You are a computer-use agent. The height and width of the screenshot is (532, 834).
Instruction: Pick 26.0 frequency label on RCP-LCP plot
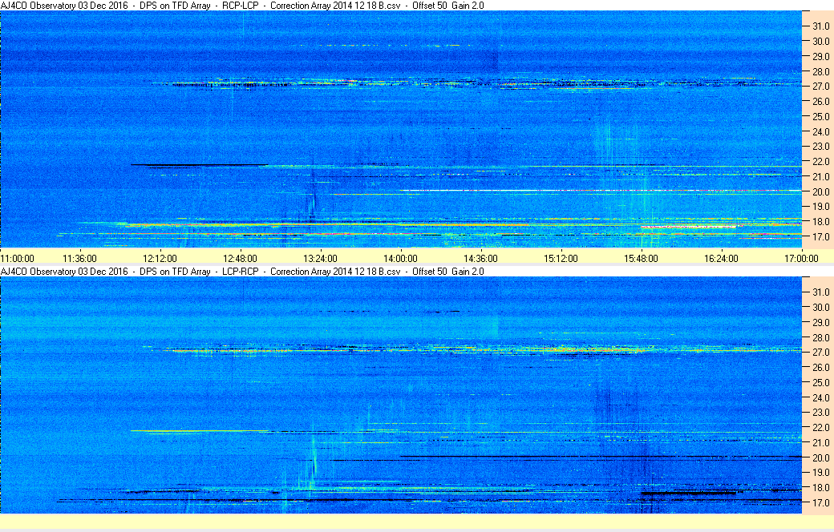(x=820, y=101)
